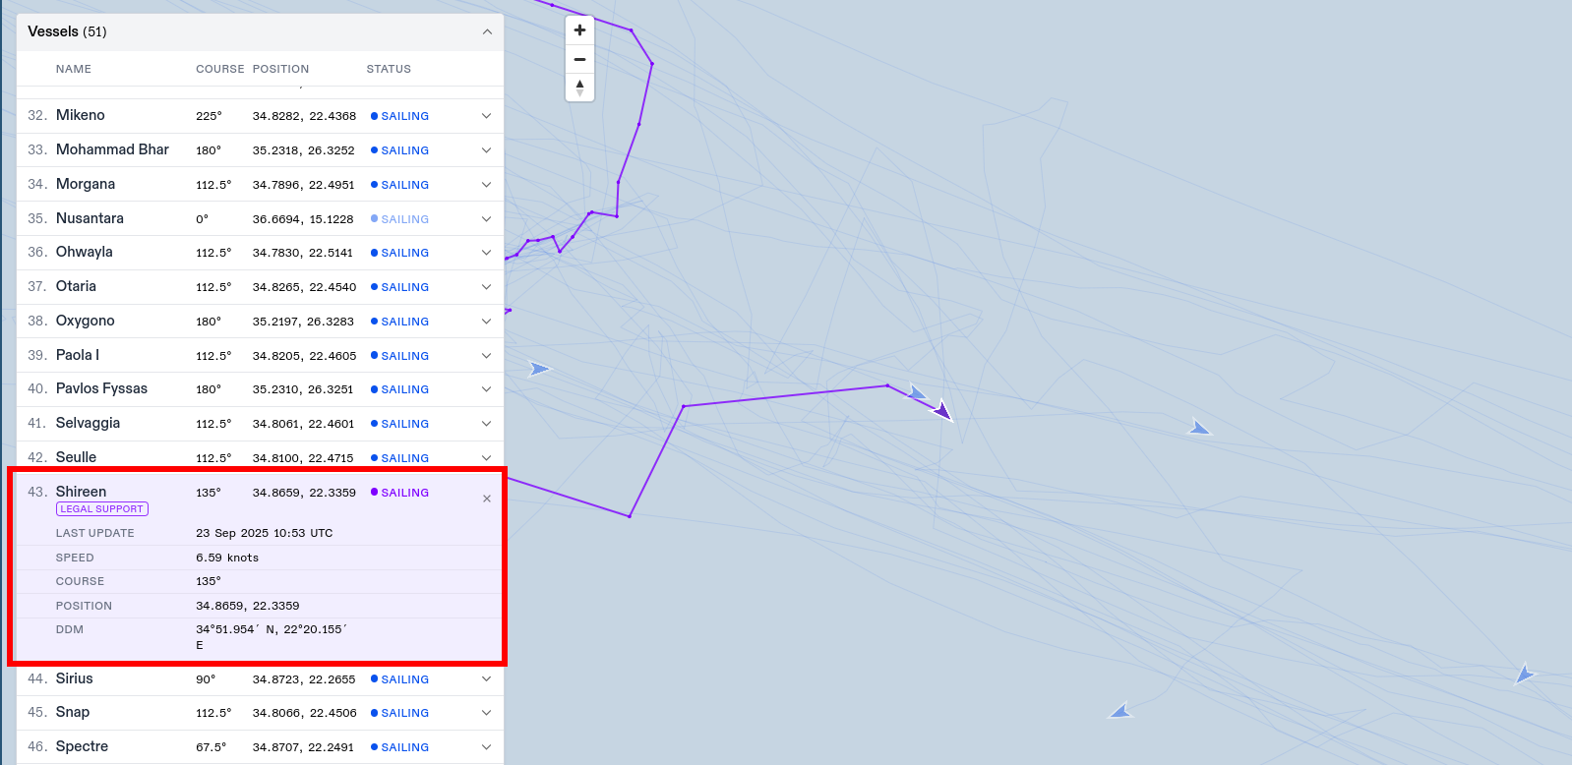Screen dimensions: 1572x765
Task: Click the vessel arrow marker left of map center
Action: [538, 369]
